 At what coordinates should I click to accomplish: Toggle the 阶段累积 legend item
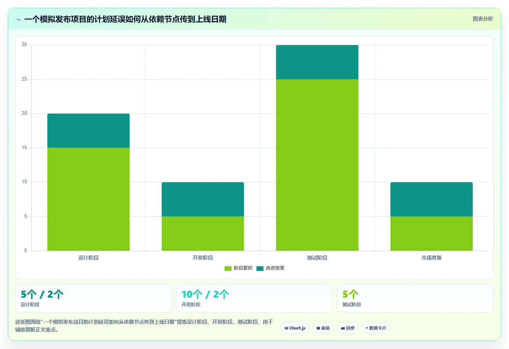[x=238, y=268]
